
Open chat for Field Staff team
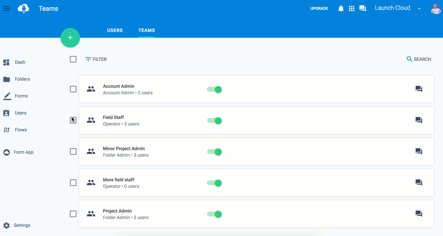click(x=419, y=120)
